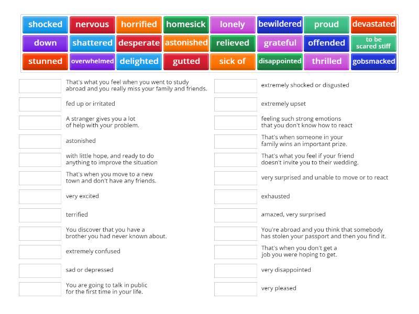The width and height of the screenshot is (419, 314).
Task: Select the 'overwhelmed' tile
Action: click(x=93, y=61)
